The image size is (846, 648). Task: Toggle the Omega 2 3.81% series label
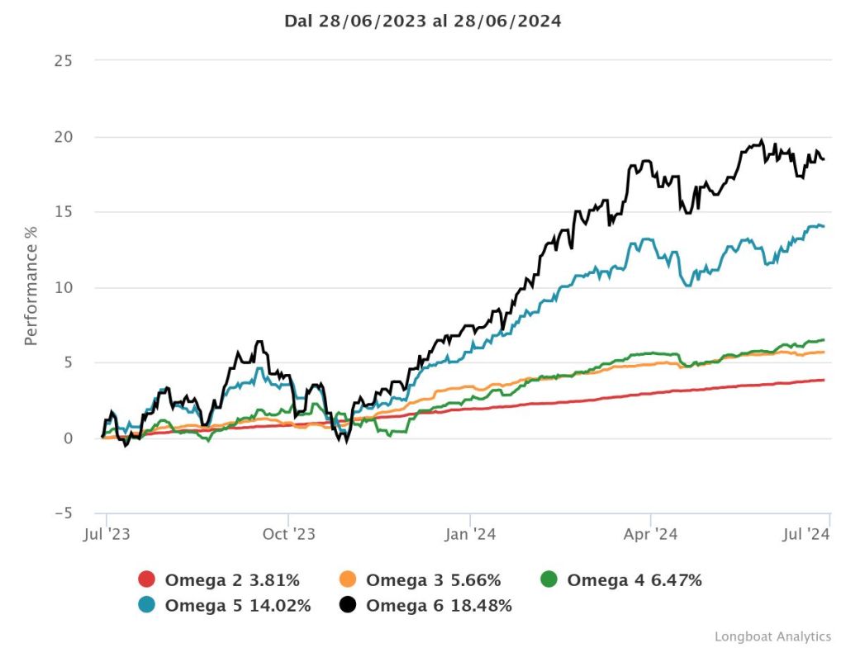pos(232,580)
